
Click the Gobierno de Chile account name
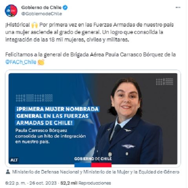click(41, 7)
